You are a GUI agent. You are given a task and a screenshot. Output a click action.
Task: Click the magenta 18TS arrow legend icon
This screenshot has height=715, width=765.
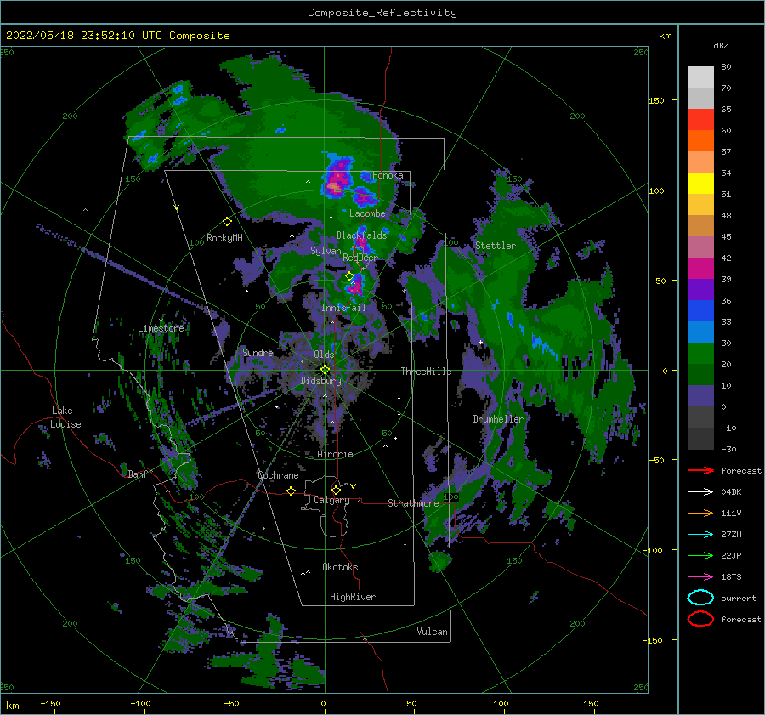pos(700,576)
